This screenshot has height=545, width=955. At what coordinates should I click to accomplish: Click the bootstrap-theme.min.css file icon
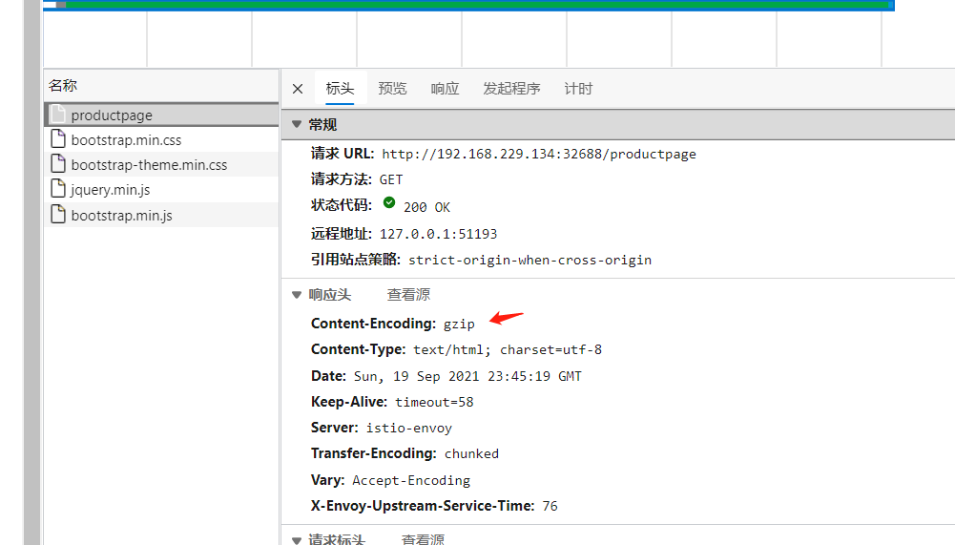pyautogui.click(x=58, y=164)
